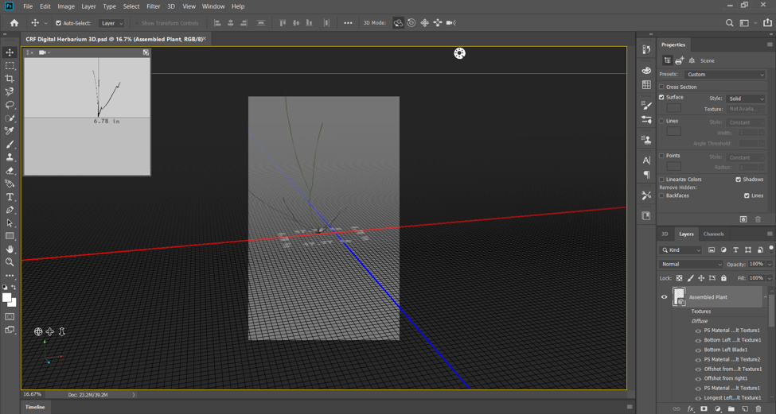The height and width of the screenshot is (414, 776).
Task: Click the Surface color swatch
Action: point(673,107)
